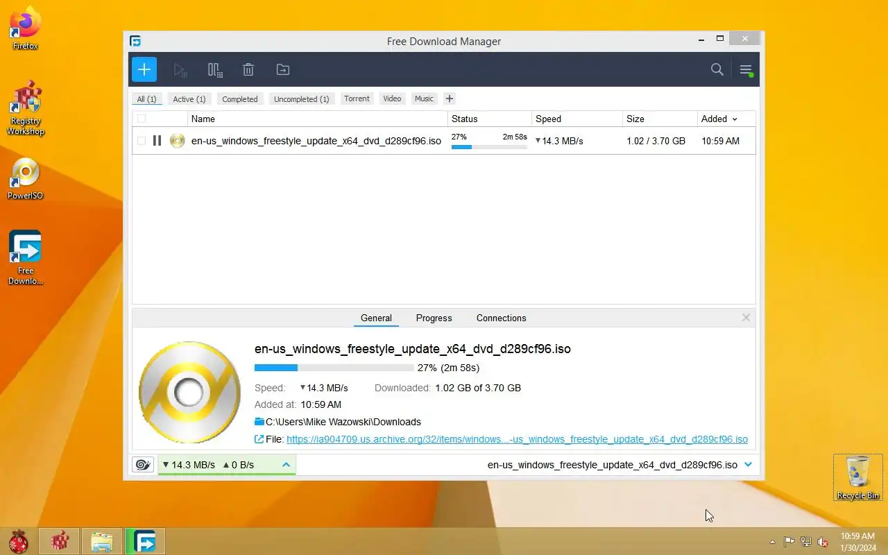Image resolution: width=888 pixels, height=555 pixels.
Task: Open Registry Workshop from the taskbar
Action: 60,541
